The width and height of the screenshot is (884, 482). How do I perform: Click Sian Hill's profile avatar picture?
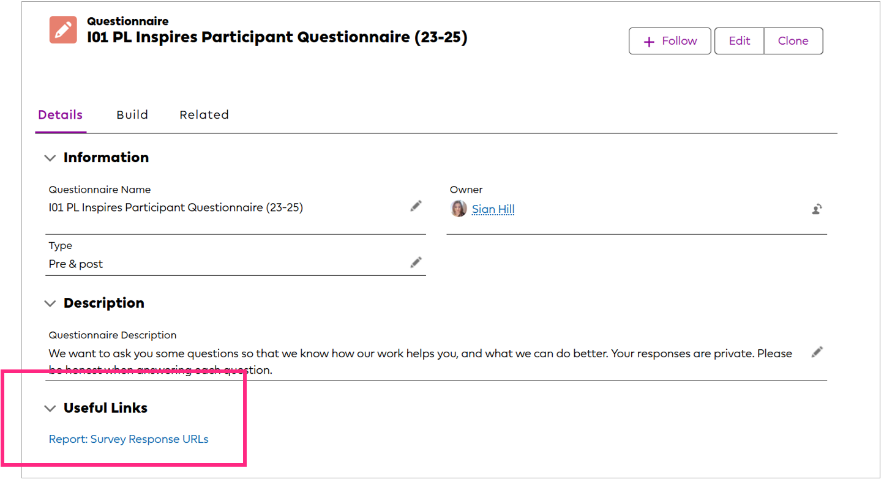point(459,209)
